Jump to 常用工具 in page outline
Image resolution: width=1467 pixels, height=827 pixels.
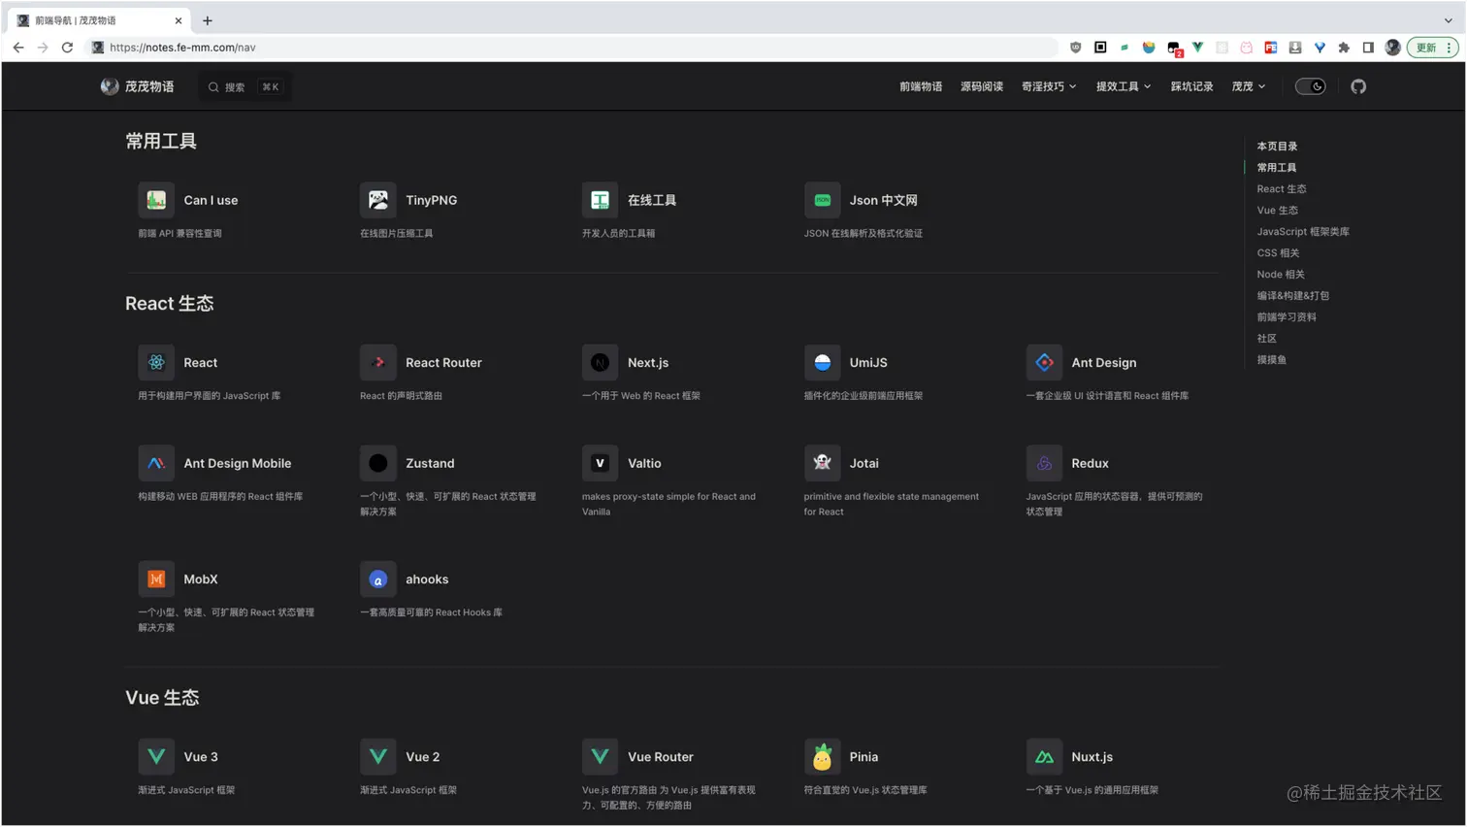click(1277, 167)
